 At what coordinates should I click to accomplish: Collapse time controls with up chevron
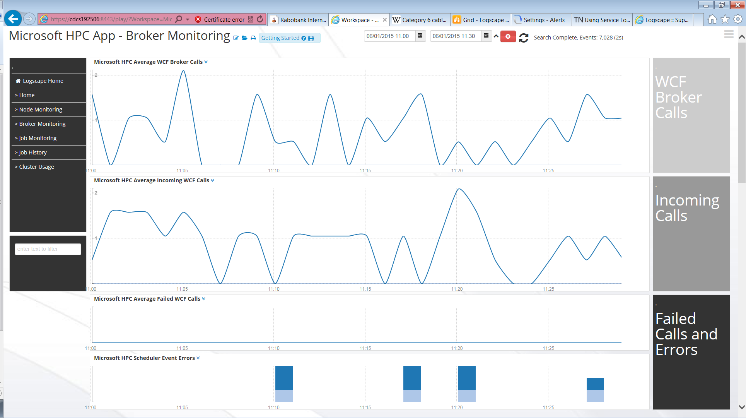click(496, 36)
